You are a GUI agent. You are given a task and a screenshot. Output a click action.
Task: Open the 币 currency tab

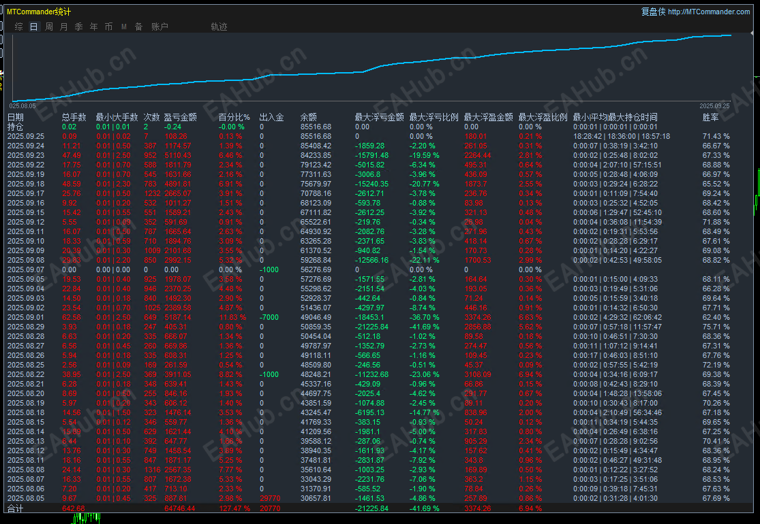109,27
